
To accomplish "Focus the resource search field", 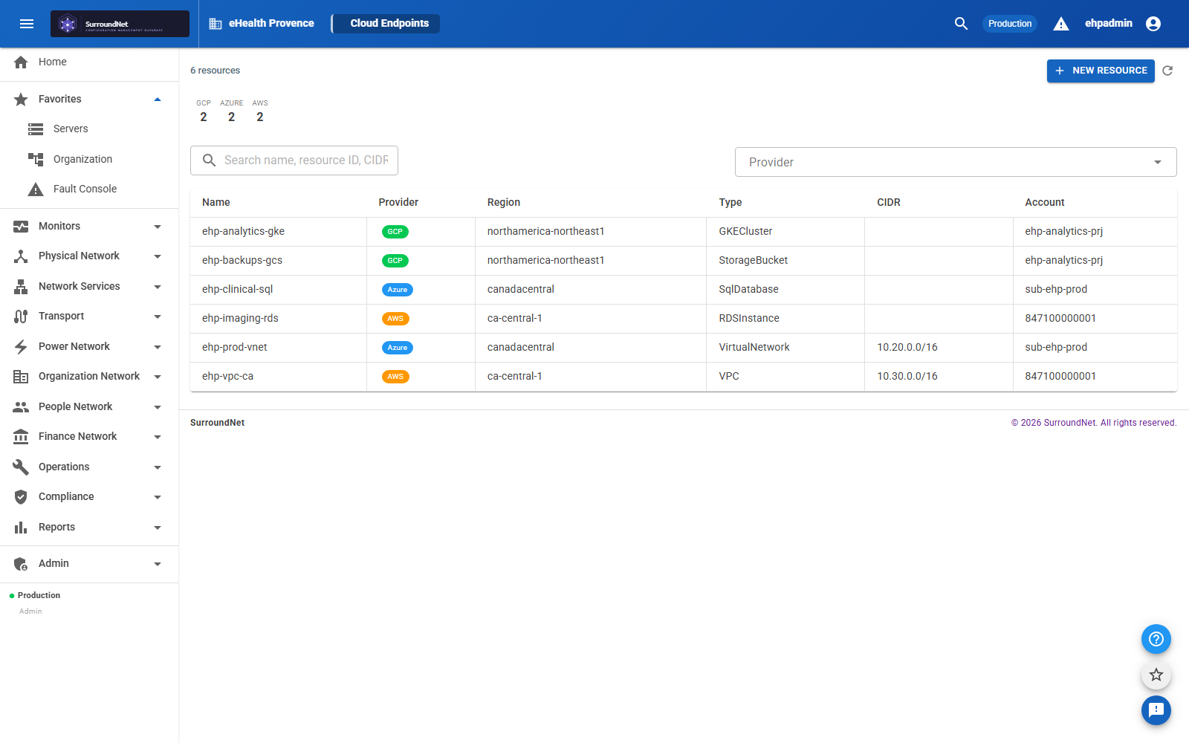I will pos(294,160).
